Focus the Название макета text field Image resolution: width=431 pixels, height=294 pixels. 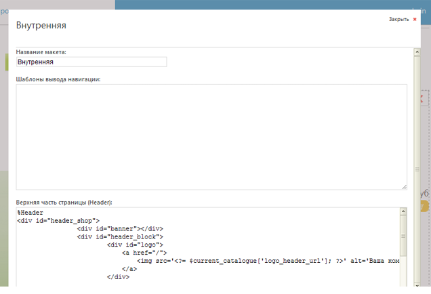pyautogui.click(x=91, y=62)
